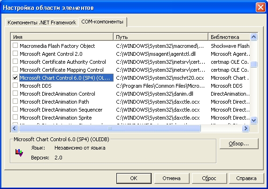268x189 pixels.
Task: Close the Настройка области элементов dialog
Action: (x=260, y=8)
